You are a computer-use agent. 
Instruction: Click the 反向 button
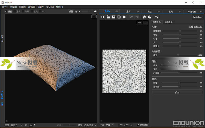177,92
